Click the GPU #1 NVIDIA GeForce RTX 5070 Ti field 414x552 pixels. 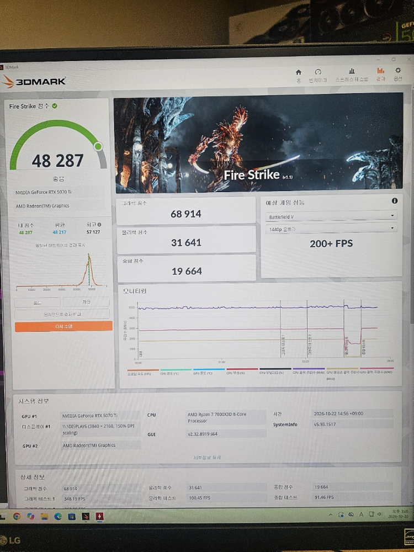point(100,416)
